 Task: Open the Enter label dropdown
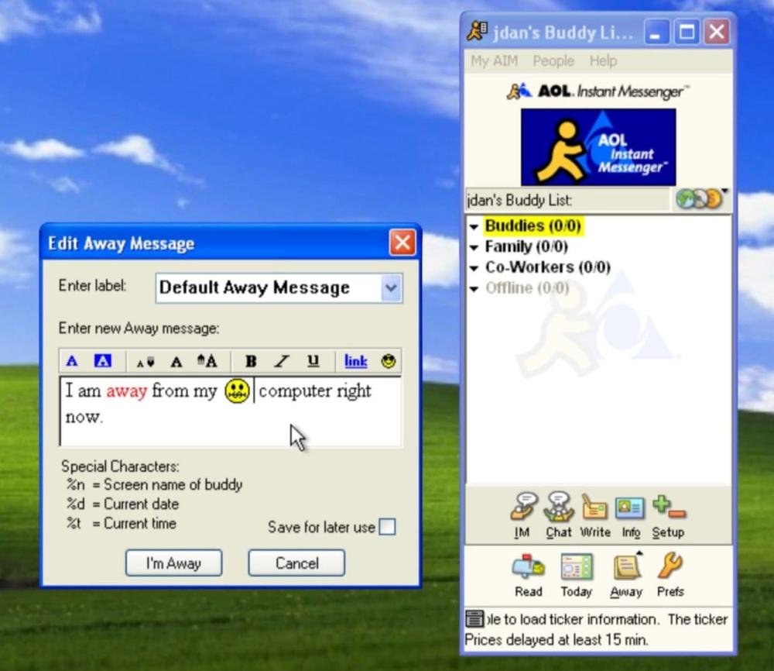coord(391,288)
